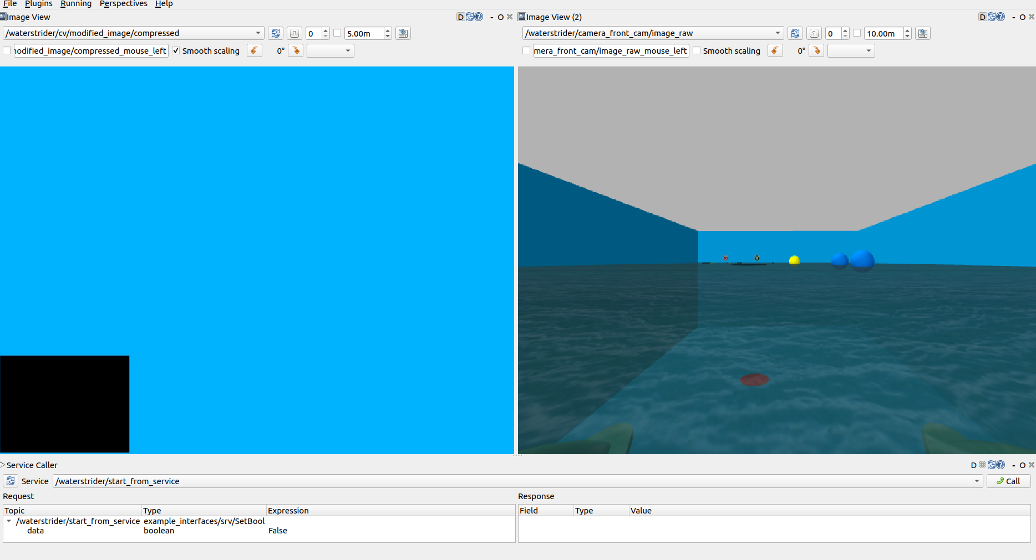Refresh topics list in the left Image View
The width and height of the screenshot is (1036, 560).
coord(276,33)
